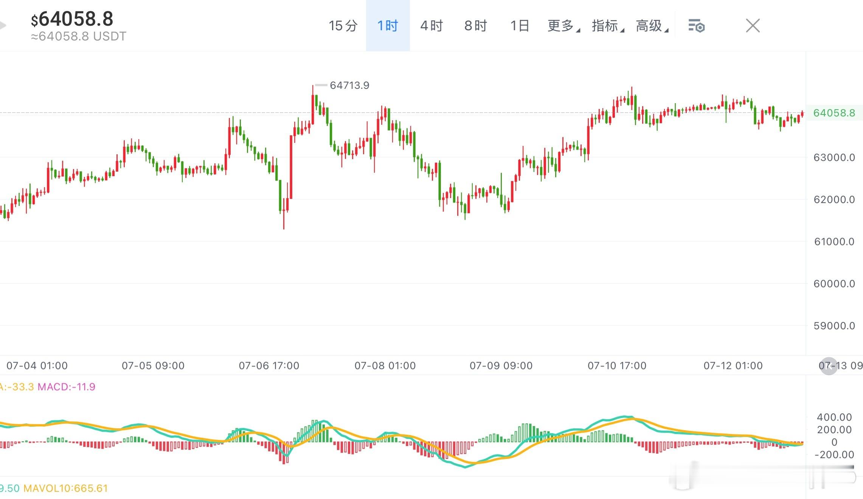Open the 高级 advanced dropdown
Image resolution: width=863 pixels, height=499 pixels.
(652, 26)
